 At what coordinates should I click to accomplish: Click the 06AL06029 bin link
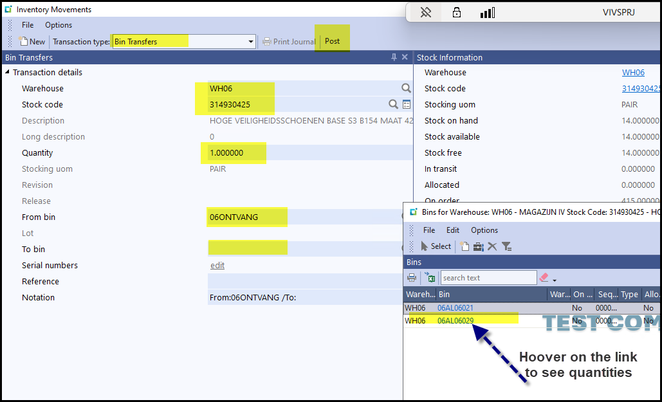pyautogui.click(x=455, y=320)
